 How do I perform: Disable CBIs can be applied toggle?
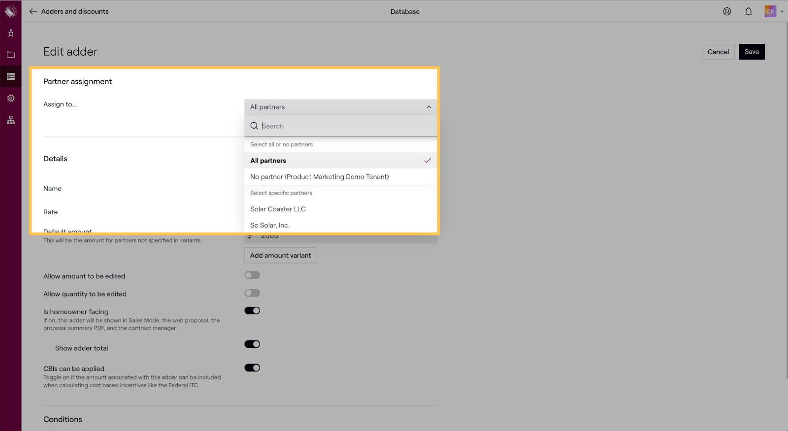click(x=252, y=368)
